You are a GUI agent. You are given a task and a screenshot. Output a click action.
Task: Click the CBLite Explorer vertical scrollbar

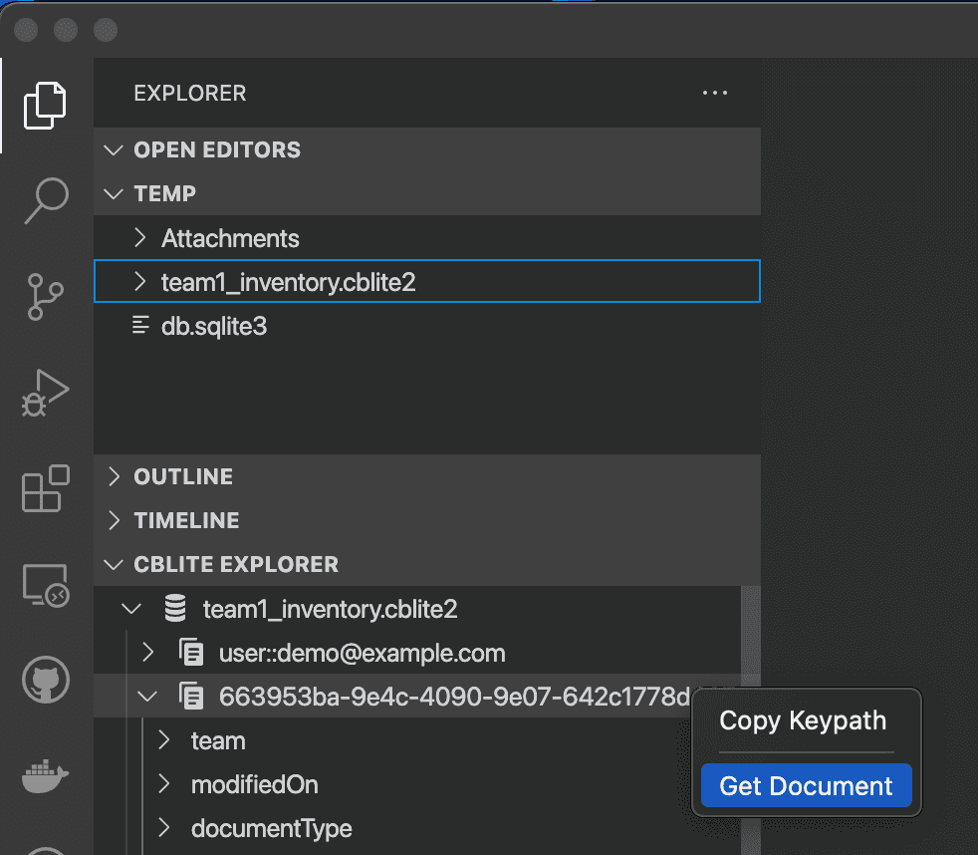[750, 720]
